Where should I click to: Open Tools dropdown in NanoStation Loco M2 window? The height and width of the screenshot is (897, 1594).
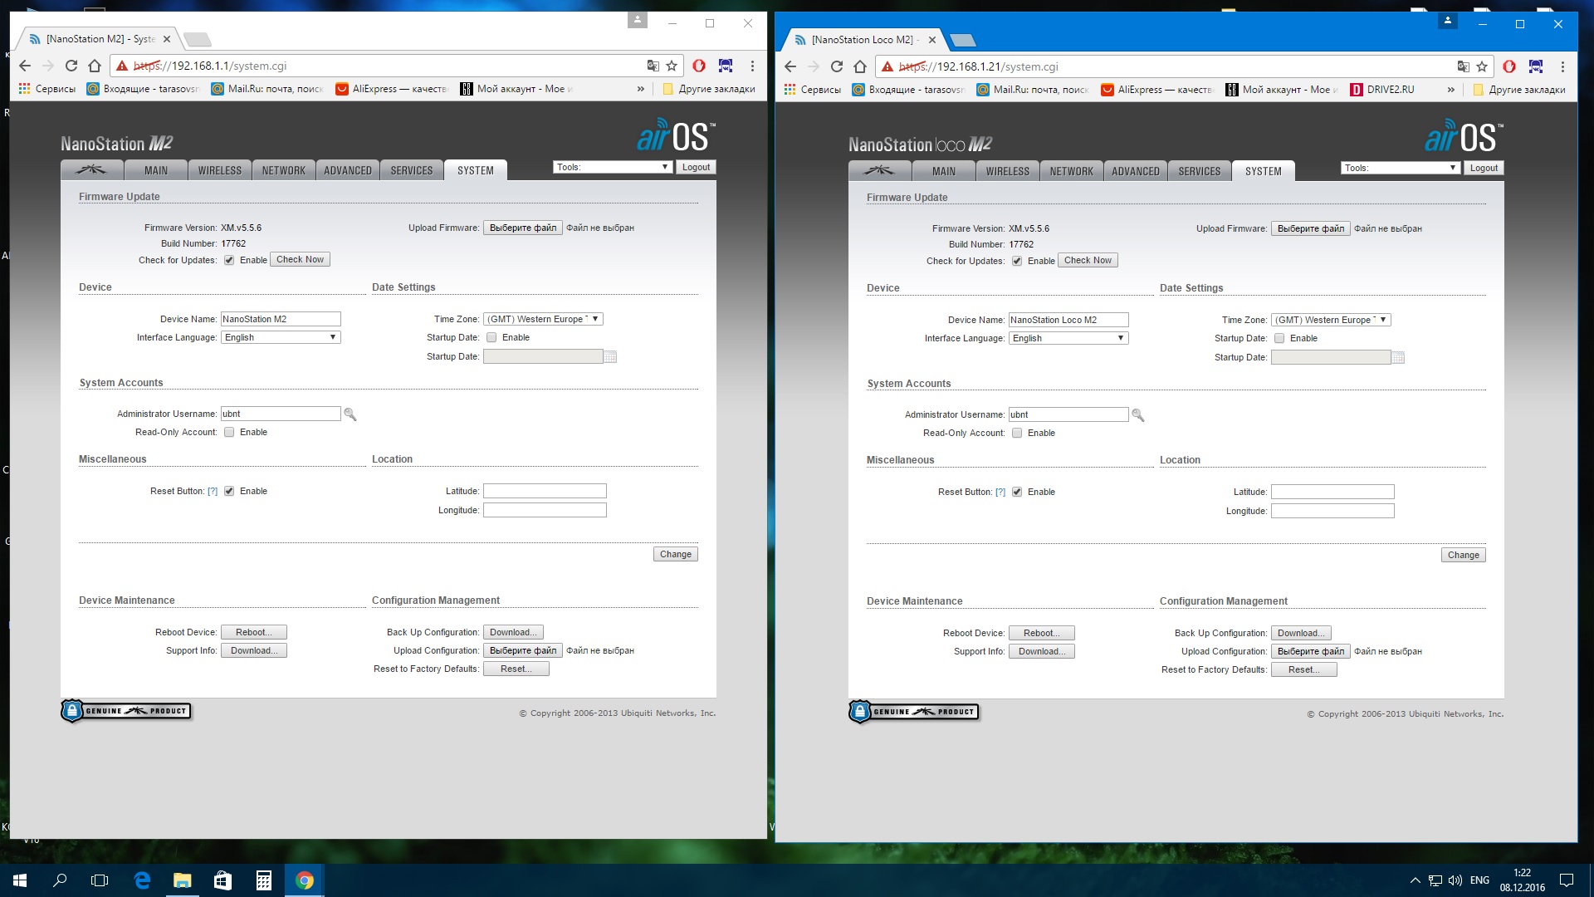1400,168
